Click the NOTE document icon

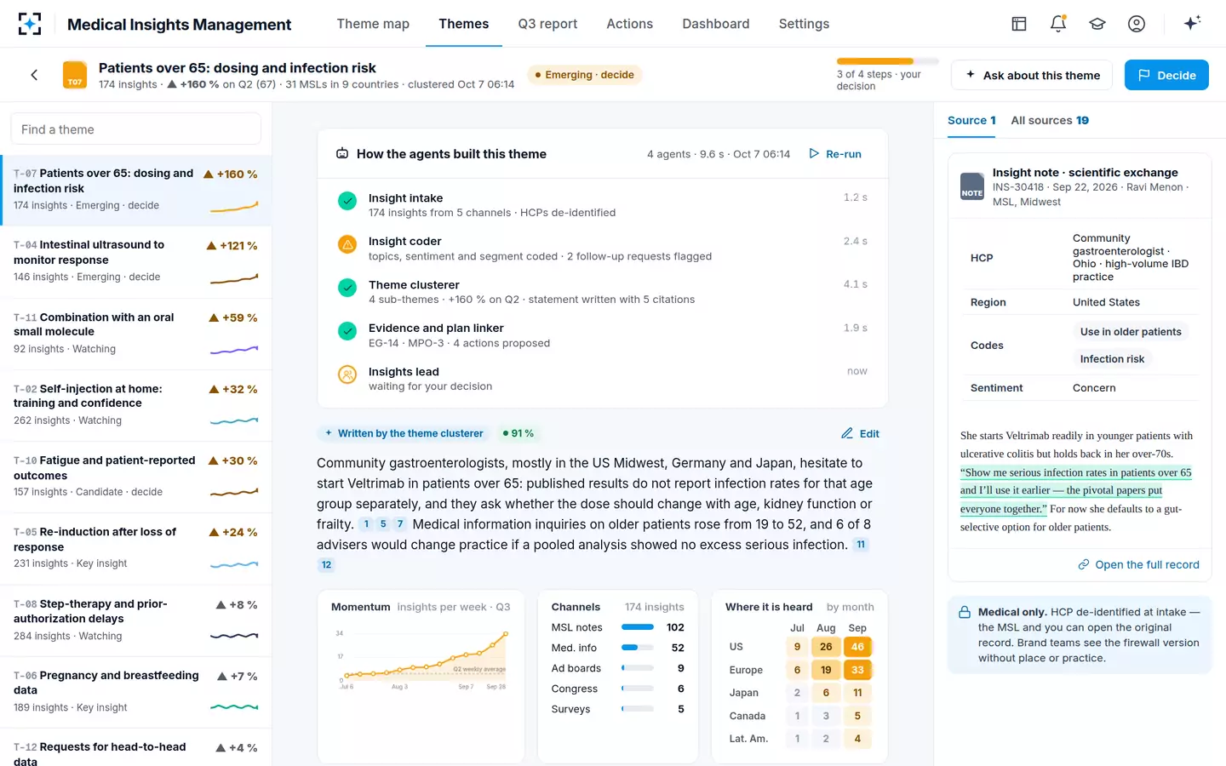972,186
